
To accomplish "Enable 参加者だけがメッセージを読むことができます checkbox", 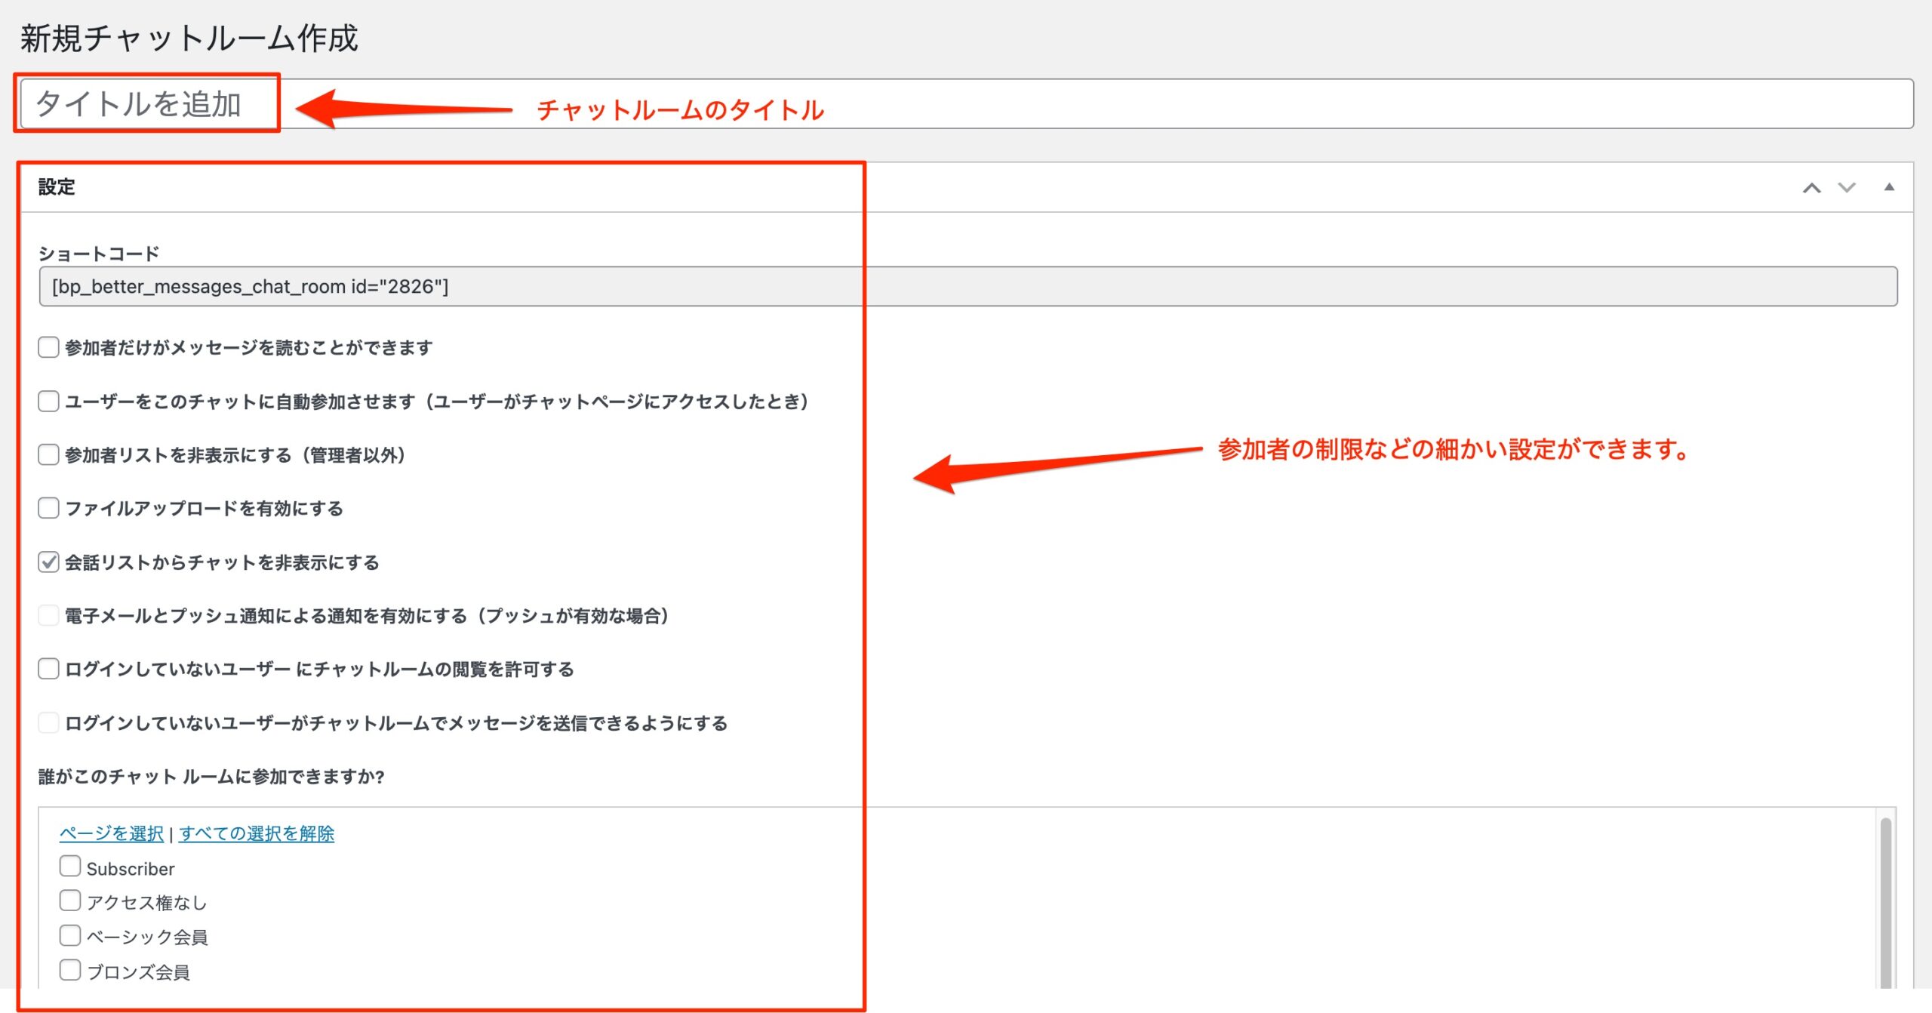I will [49, 347].
